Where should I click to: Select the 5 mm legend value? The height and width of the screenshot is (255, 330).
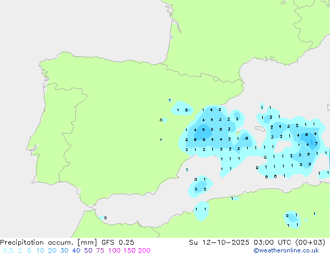29,251
